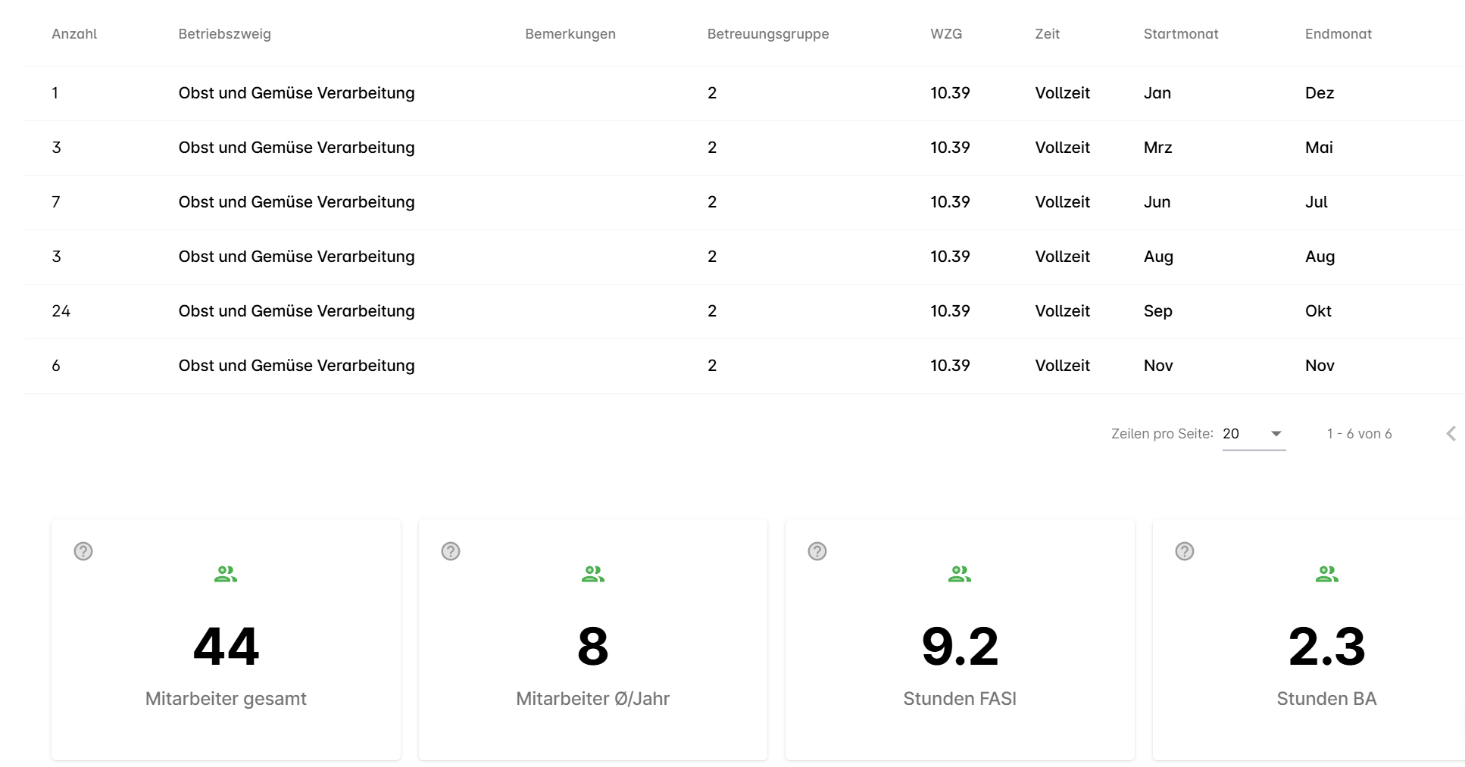The width and height of the screenshot is (1465, 767).
Task: Open help tooltip on Stunden FASI card
Action: pos(817,551)
